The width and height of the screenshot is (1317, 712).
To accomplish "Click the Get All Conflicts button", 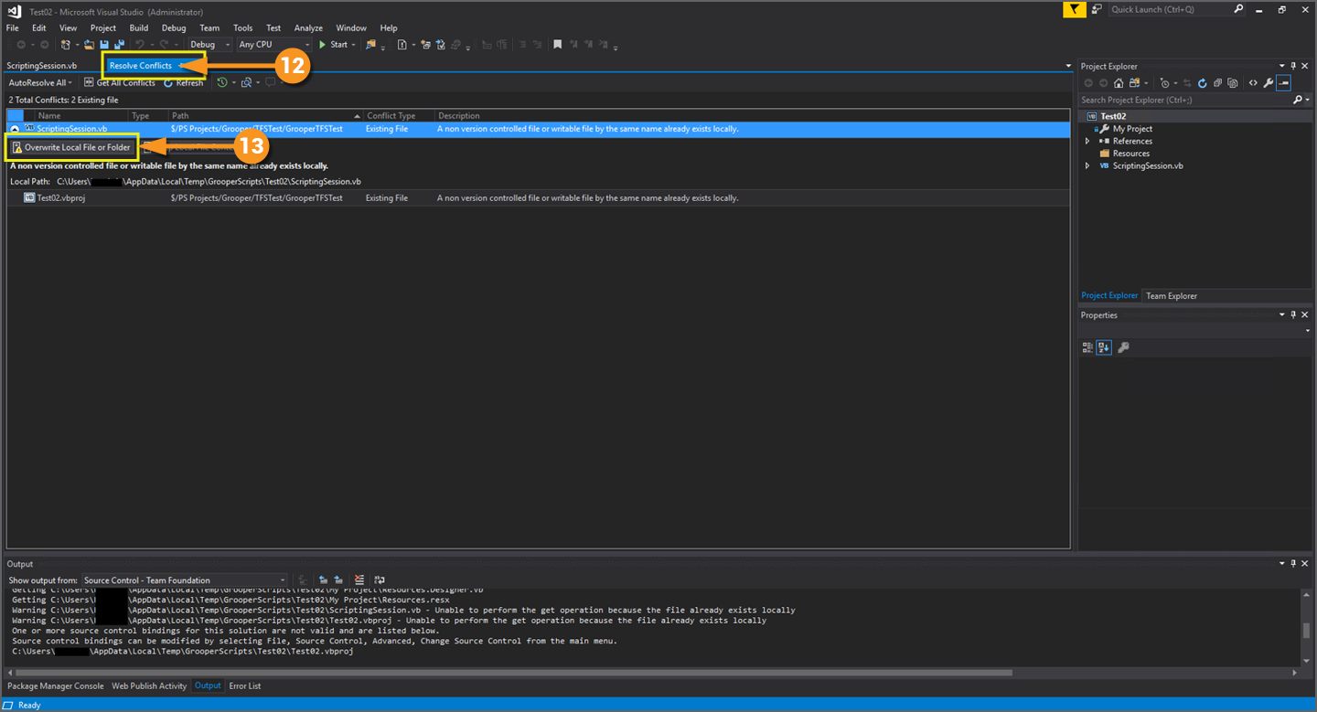I will [120, 83].
